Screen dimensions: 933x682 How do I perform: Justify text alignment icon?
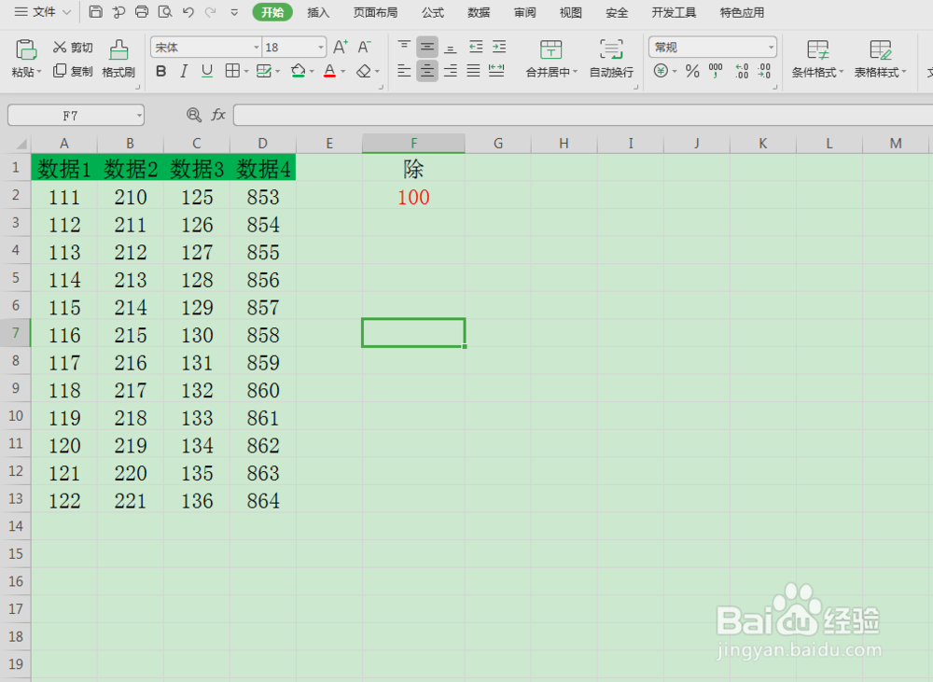click(x=474, y=72)
